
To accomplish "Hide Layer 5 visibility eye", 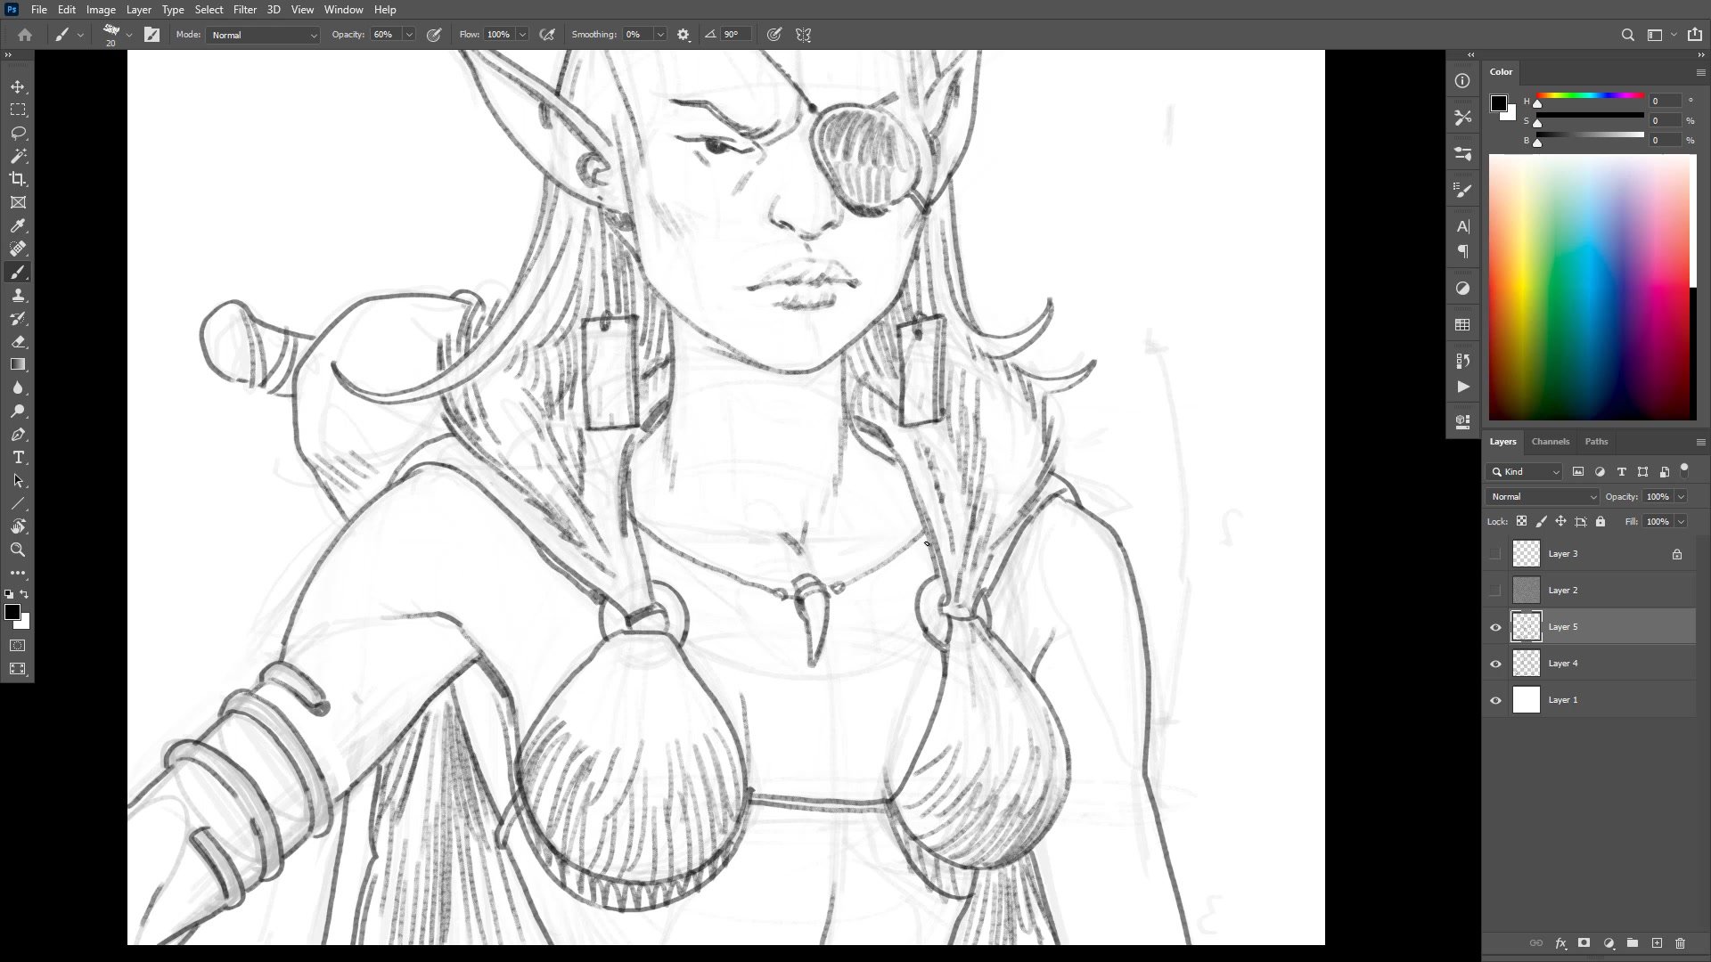I will point(1495,627).
